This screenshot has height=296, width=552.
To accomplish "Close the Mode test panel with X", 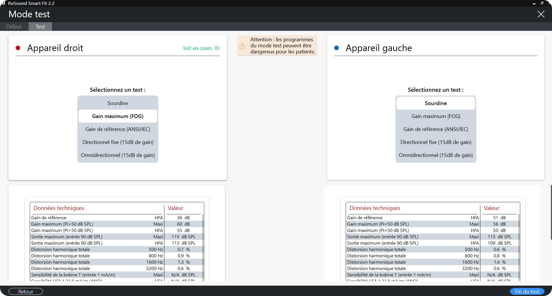I will [541, 14].
